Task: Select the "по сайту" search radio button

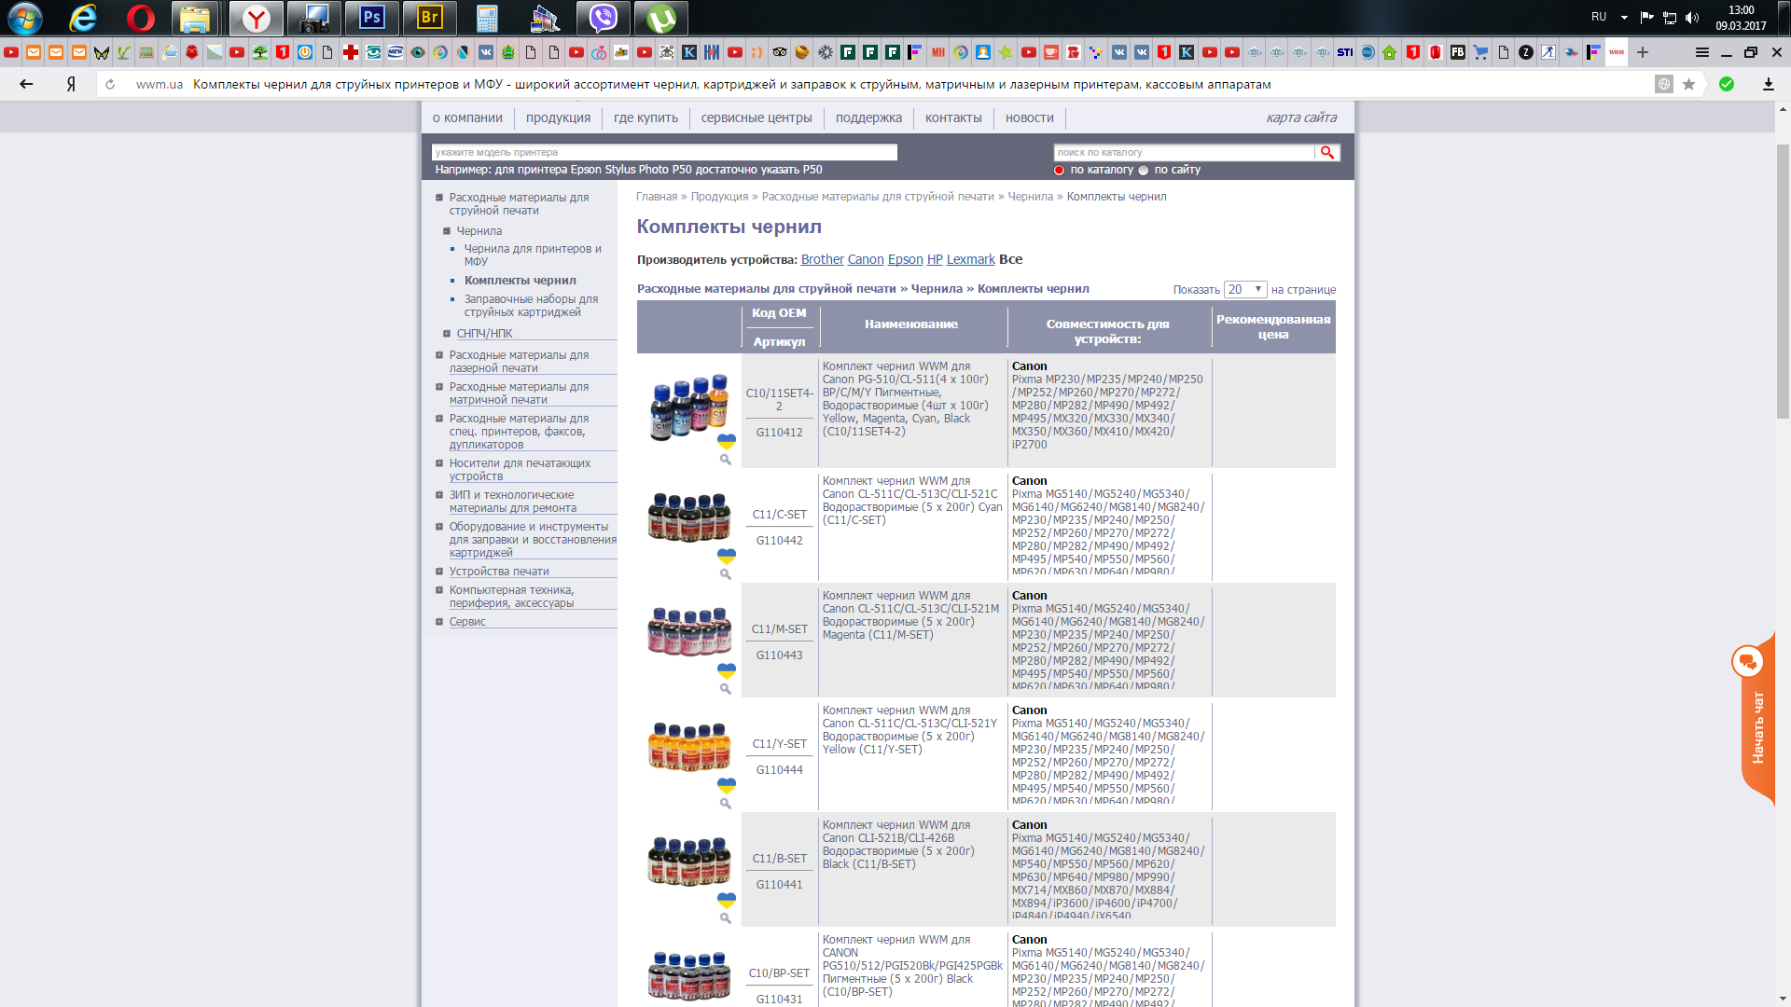Action: (1143, 170)
